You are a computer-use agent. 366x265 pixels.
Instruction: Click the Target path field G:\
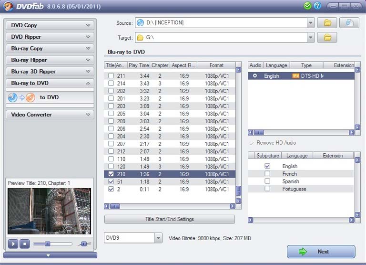(221, 37)
